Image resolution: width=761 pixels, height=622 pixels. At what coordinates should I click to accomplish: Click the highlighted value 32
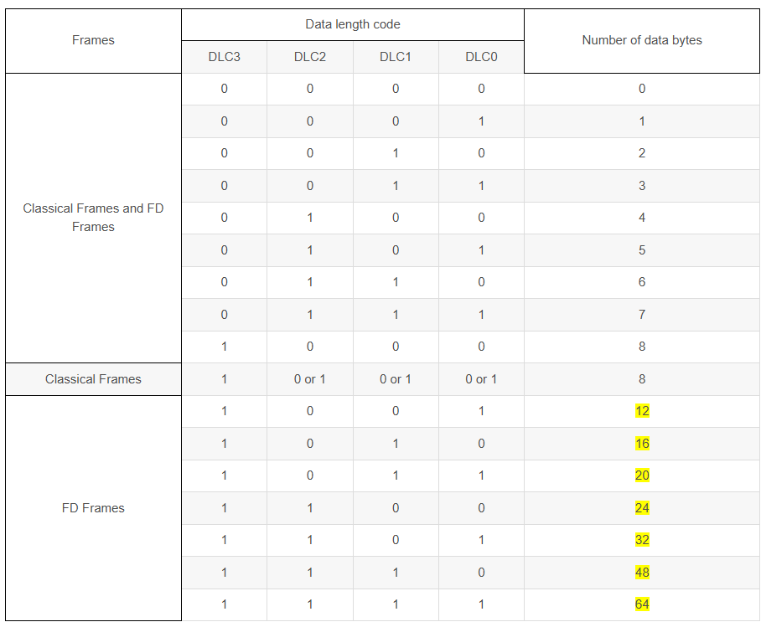[642, 540]
